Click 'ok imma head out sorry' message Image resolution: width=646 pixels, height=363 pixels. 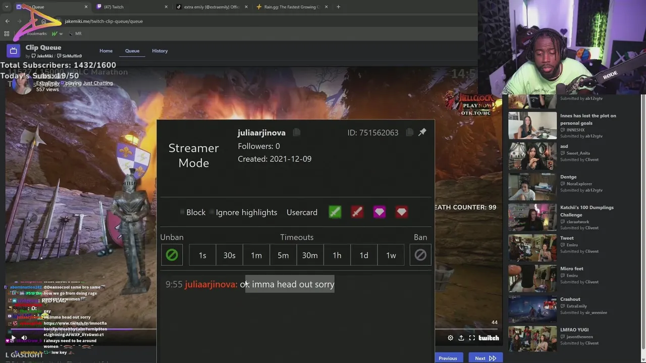pos(287,284)
